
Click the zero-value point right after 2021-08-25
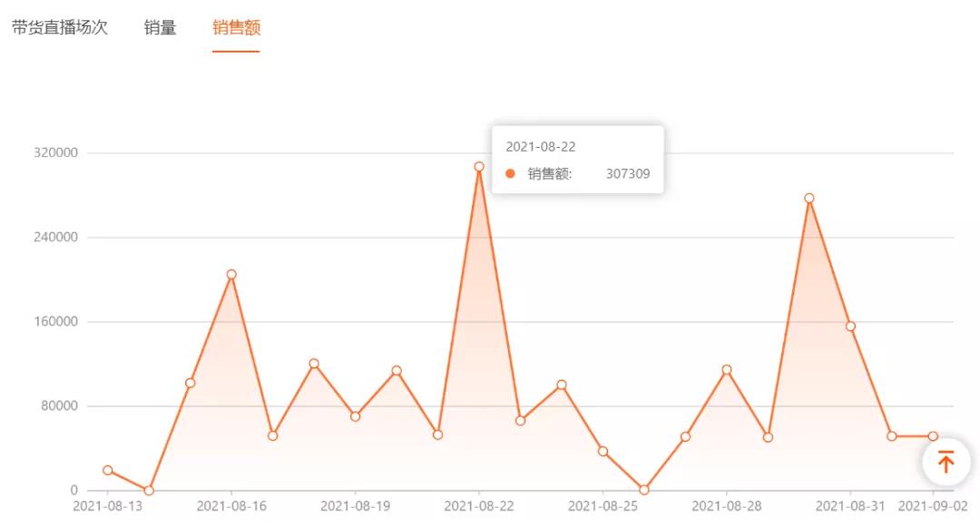tap(644, 490)
